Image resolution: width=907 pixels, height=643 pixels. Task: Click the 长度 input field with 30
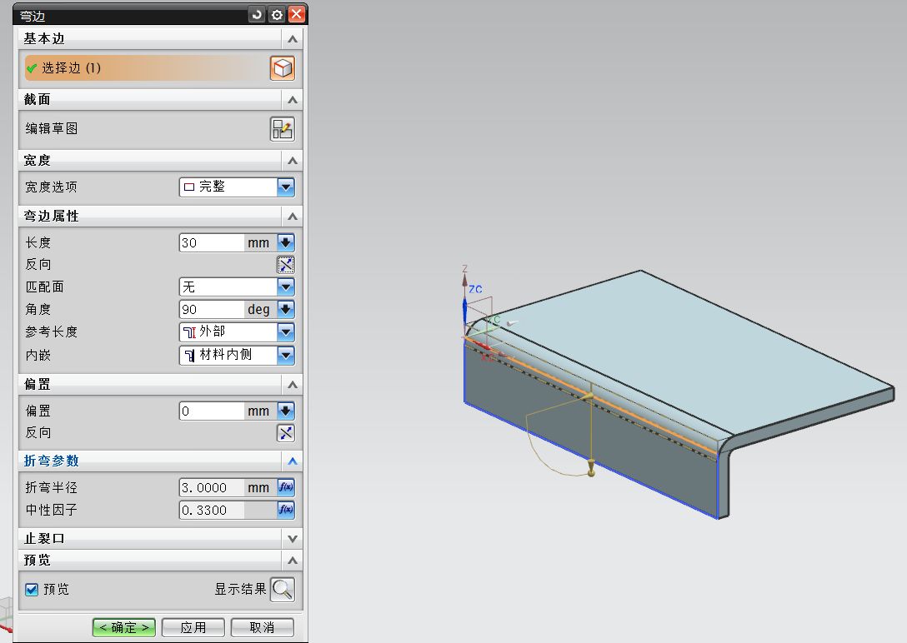211,242
